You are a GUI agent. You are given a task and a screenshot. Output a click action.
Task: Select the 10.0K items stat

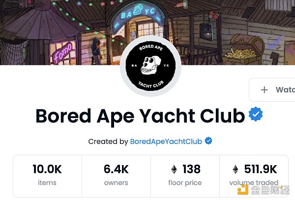point(47,175)
